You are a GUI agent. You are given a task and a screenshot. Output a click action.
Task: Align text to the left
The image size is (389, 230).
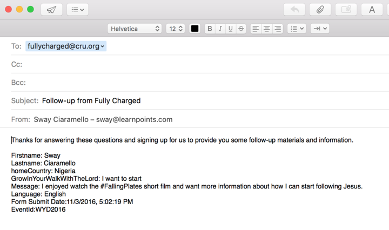[x=256, y=29]
